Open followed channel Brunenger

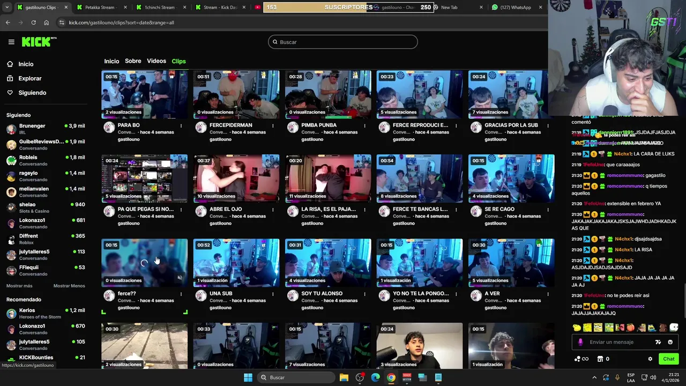click(x=46, y=129)
